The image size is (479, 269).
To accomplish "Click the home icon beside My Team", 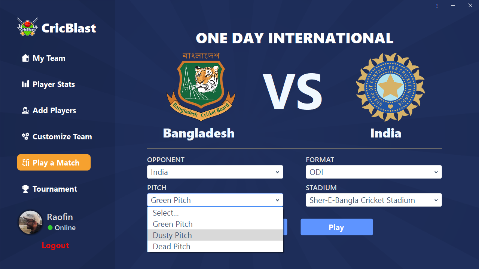I will click(25, 58).
